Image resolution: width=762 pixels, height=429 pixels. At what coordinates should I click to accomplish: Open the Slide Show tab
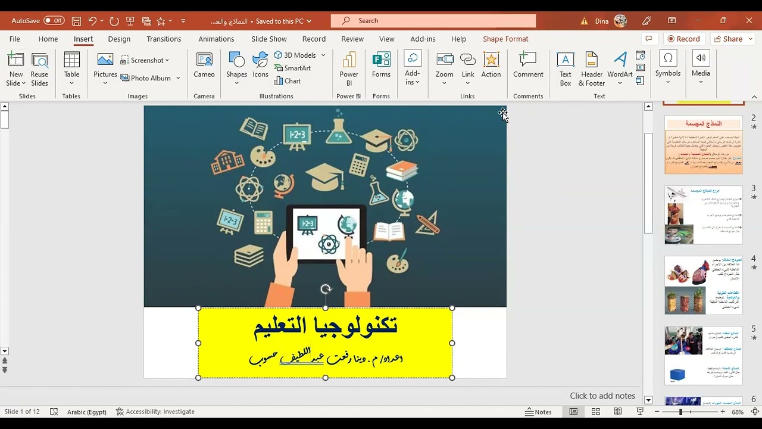click(x=269, y=39)
